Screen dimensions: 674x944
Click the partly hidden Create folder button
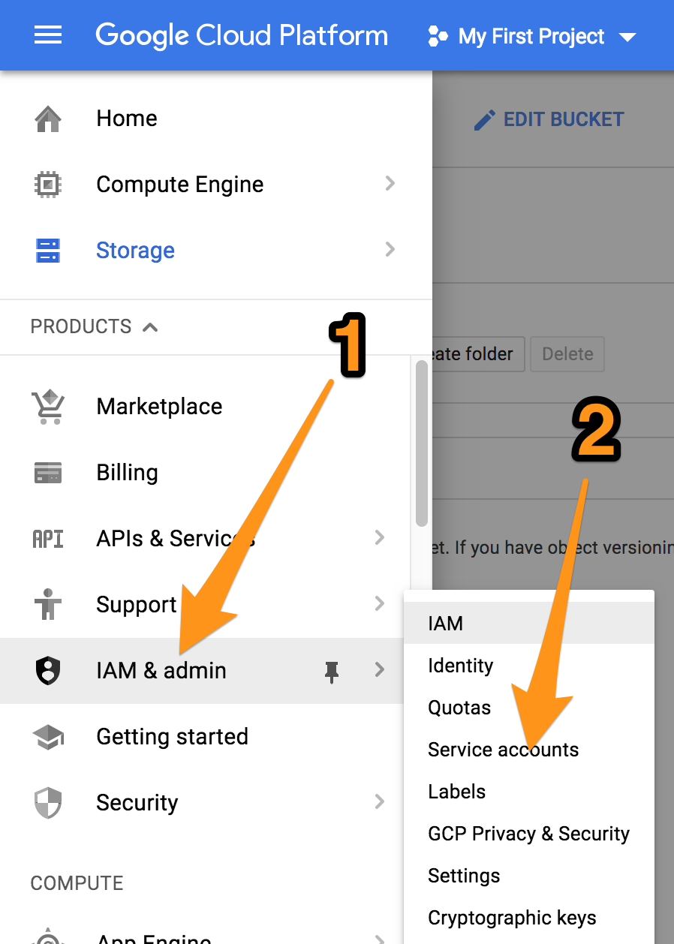click(478, 354)
